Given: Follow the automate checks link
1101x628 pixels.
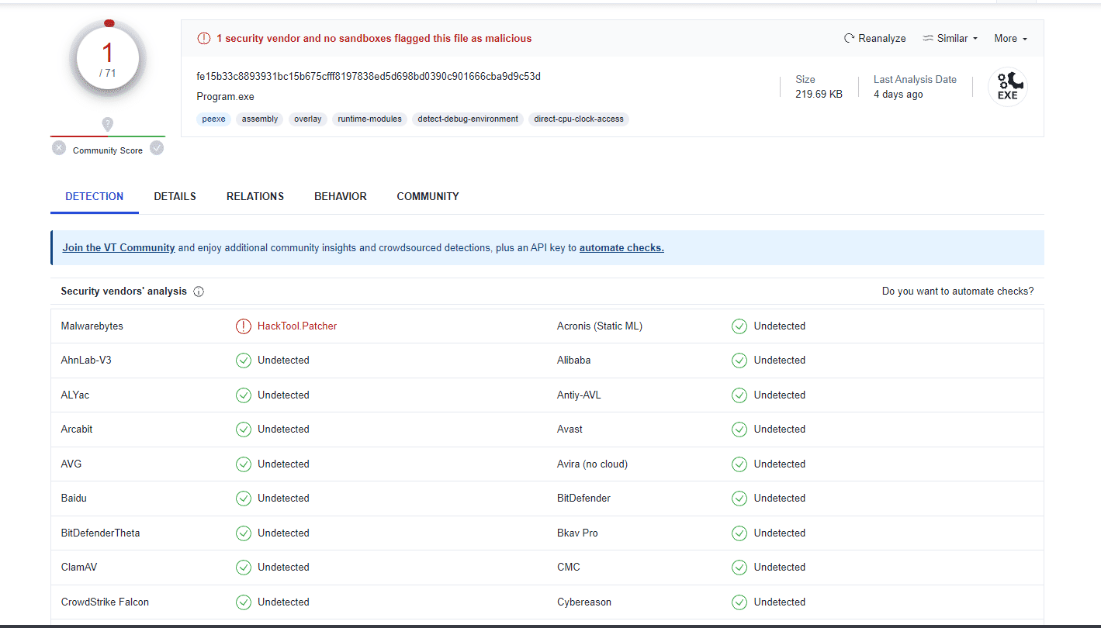Looking at the screenshot, I should tap(621, 248).
